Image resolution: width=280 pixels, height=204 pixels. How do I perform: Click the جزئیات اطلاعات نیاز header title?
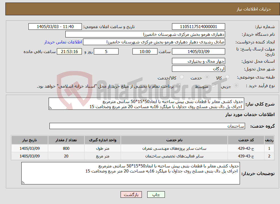click(254, 9)
